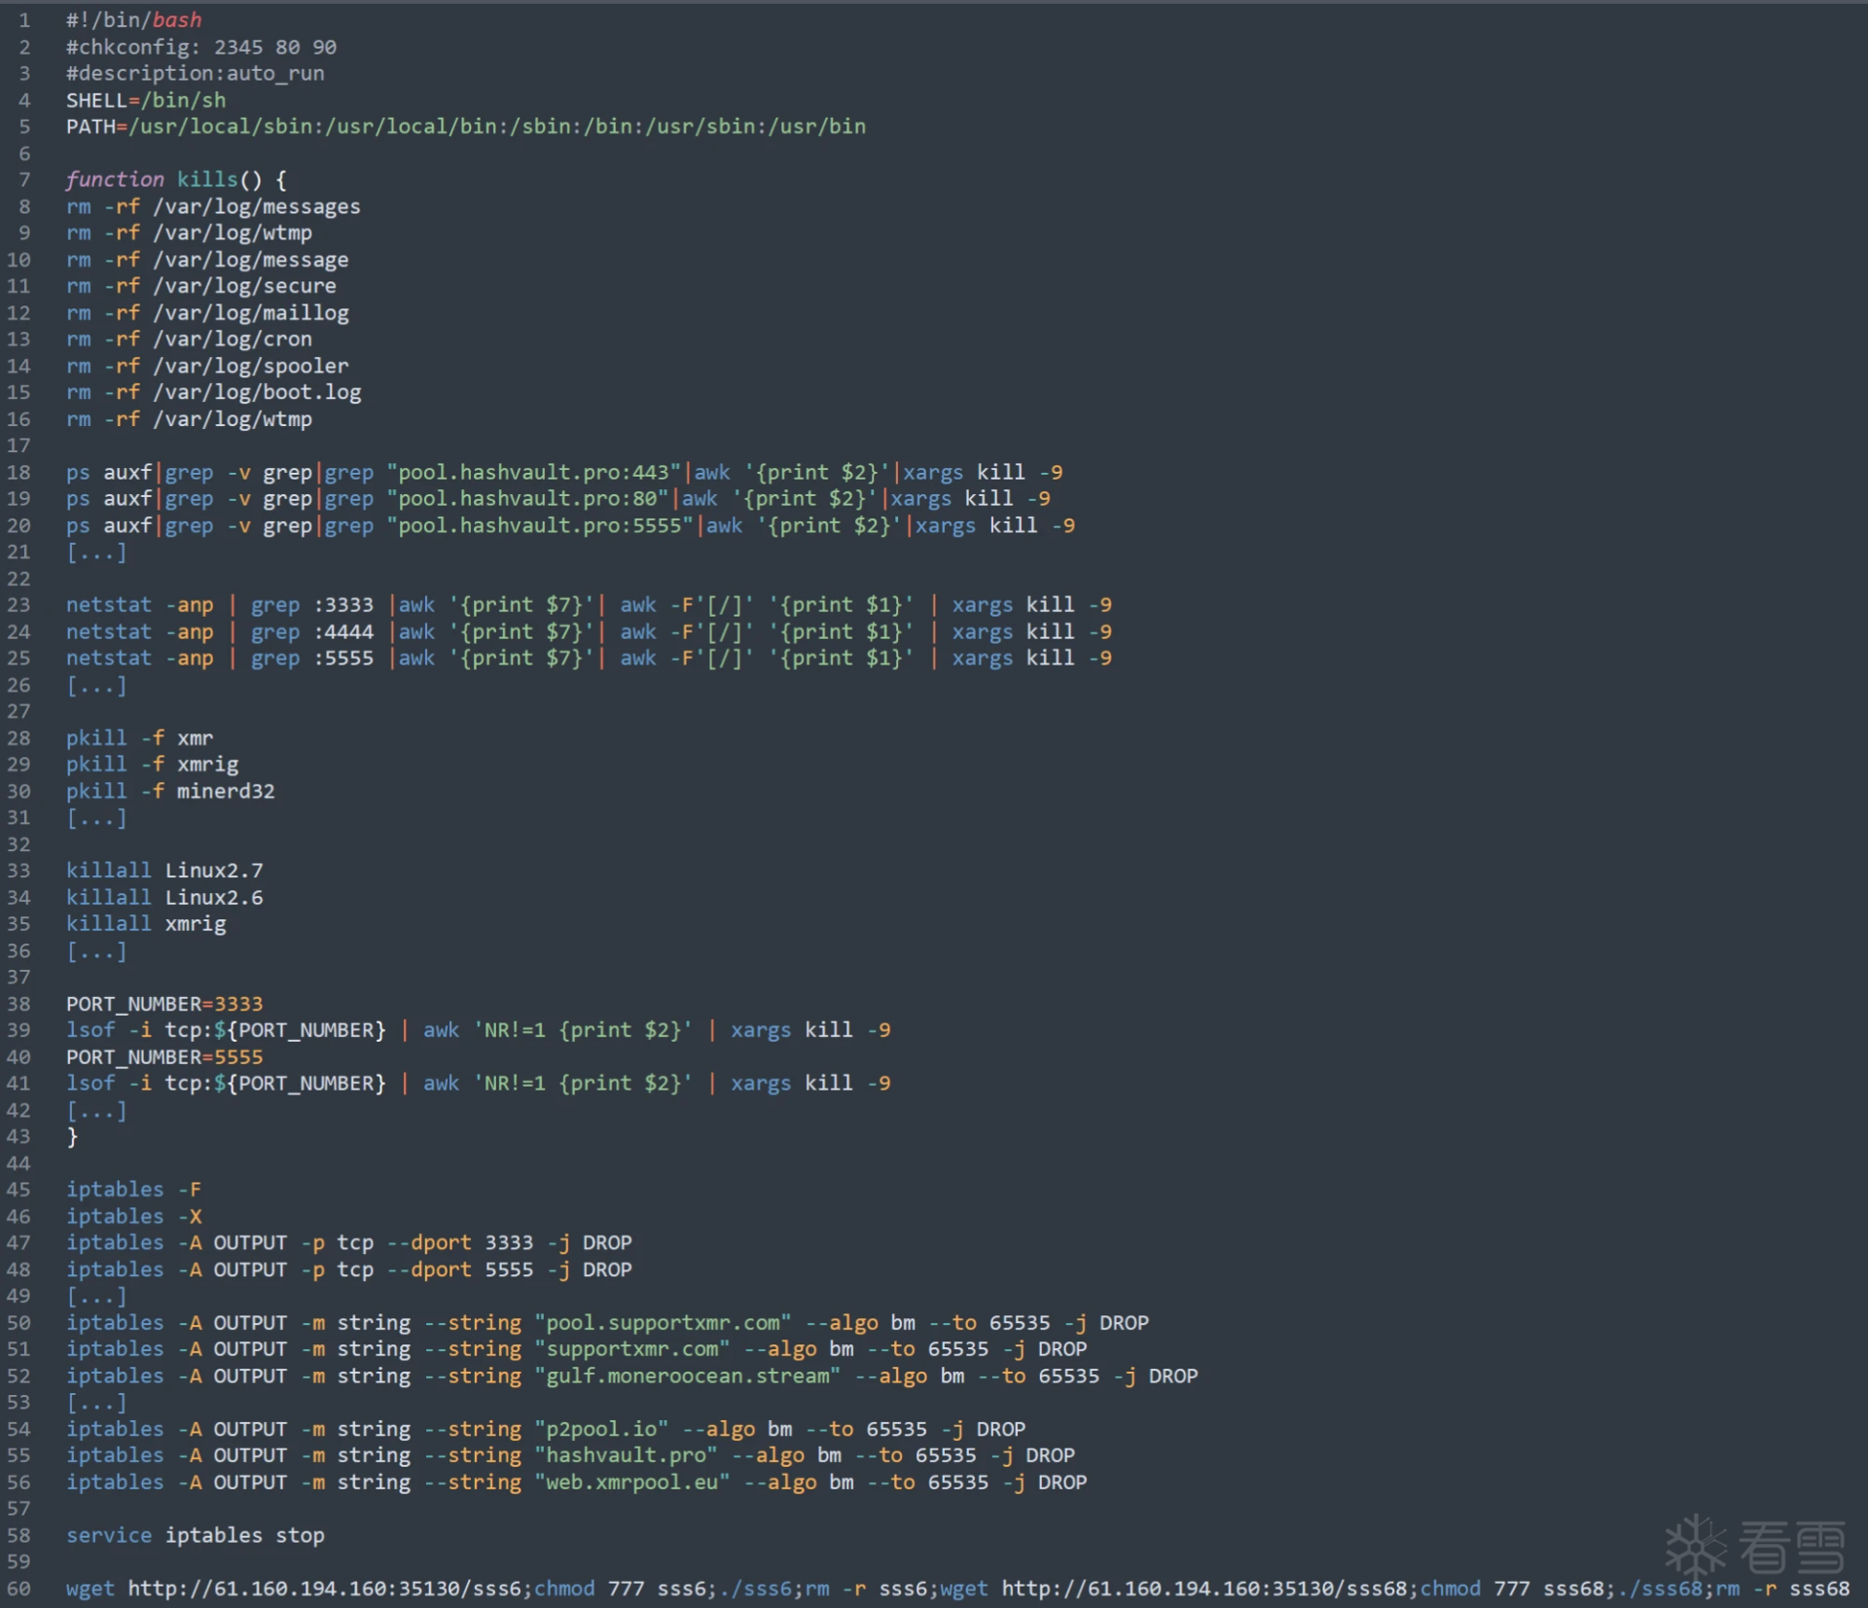Click the snowflake watermark logo
Viewport: 1868px width, 1608px height.
[x=1696, y=1546]
